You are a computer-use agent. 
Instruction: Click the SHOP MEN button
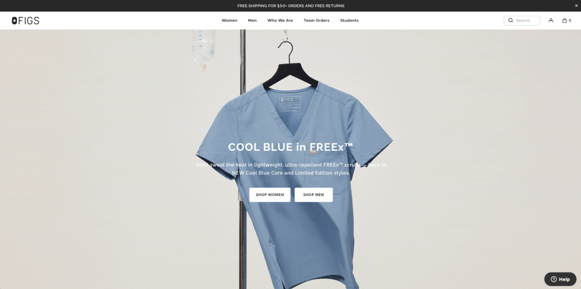pos(313,194)
